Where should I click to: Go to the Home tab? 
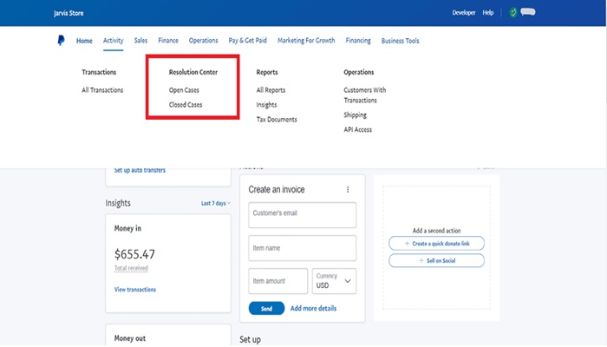pos(84,41)
